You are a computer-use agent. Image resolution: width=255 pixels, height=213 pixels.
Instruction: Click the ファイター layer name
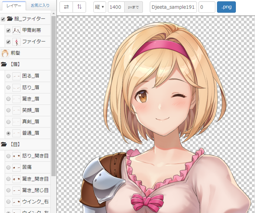34,42
